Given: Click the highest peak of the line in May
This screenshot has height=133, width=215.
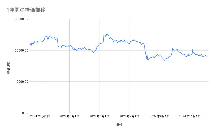Looking at the screenshot, I should [x=107, y=34].
